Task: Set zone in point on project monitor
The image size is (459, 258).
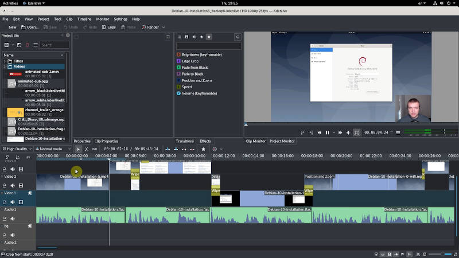Action: tap(303, 132)
